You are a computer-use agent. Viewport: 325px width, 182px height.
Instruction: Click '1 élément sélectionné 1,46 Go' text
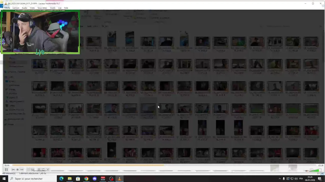coord(33,173)
